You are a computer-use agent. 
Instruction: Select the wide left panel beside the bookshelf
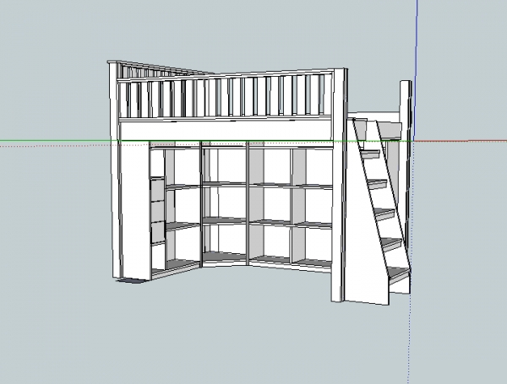(135, 210)
